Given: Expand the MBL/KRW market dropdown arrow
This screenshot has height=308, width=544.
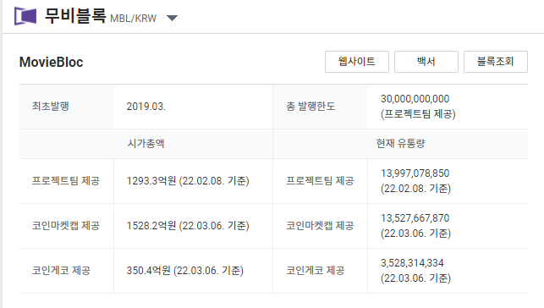Looking at the screenshot, I should pos(172,18).
